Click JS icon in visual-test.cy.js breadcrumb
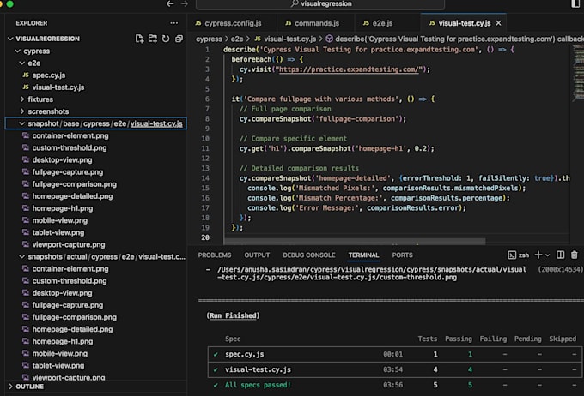 click(258, 39)
